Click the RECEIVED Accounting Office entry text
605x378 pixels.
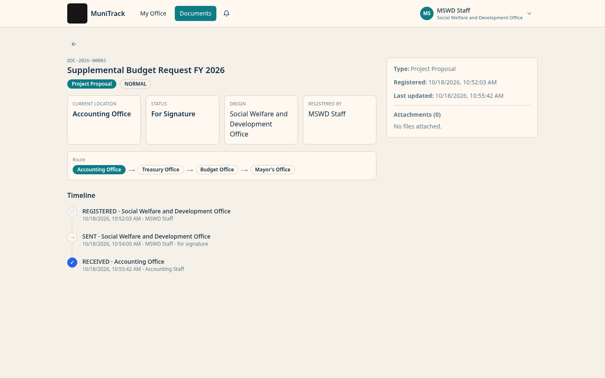[123, 262]
